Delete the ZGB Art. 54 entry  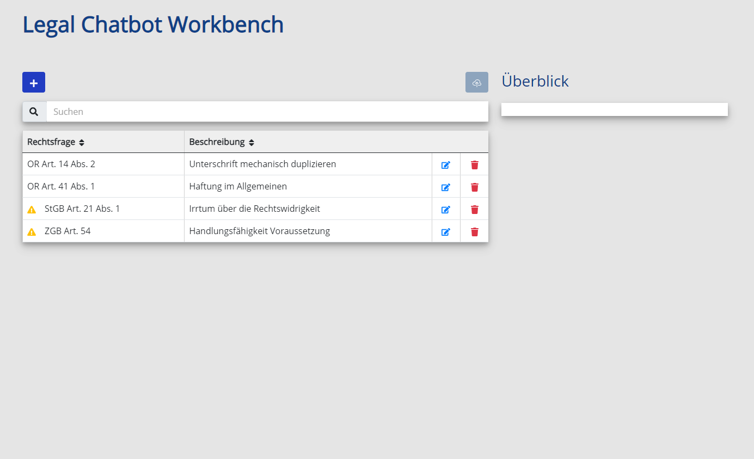[x=475, y=231]
